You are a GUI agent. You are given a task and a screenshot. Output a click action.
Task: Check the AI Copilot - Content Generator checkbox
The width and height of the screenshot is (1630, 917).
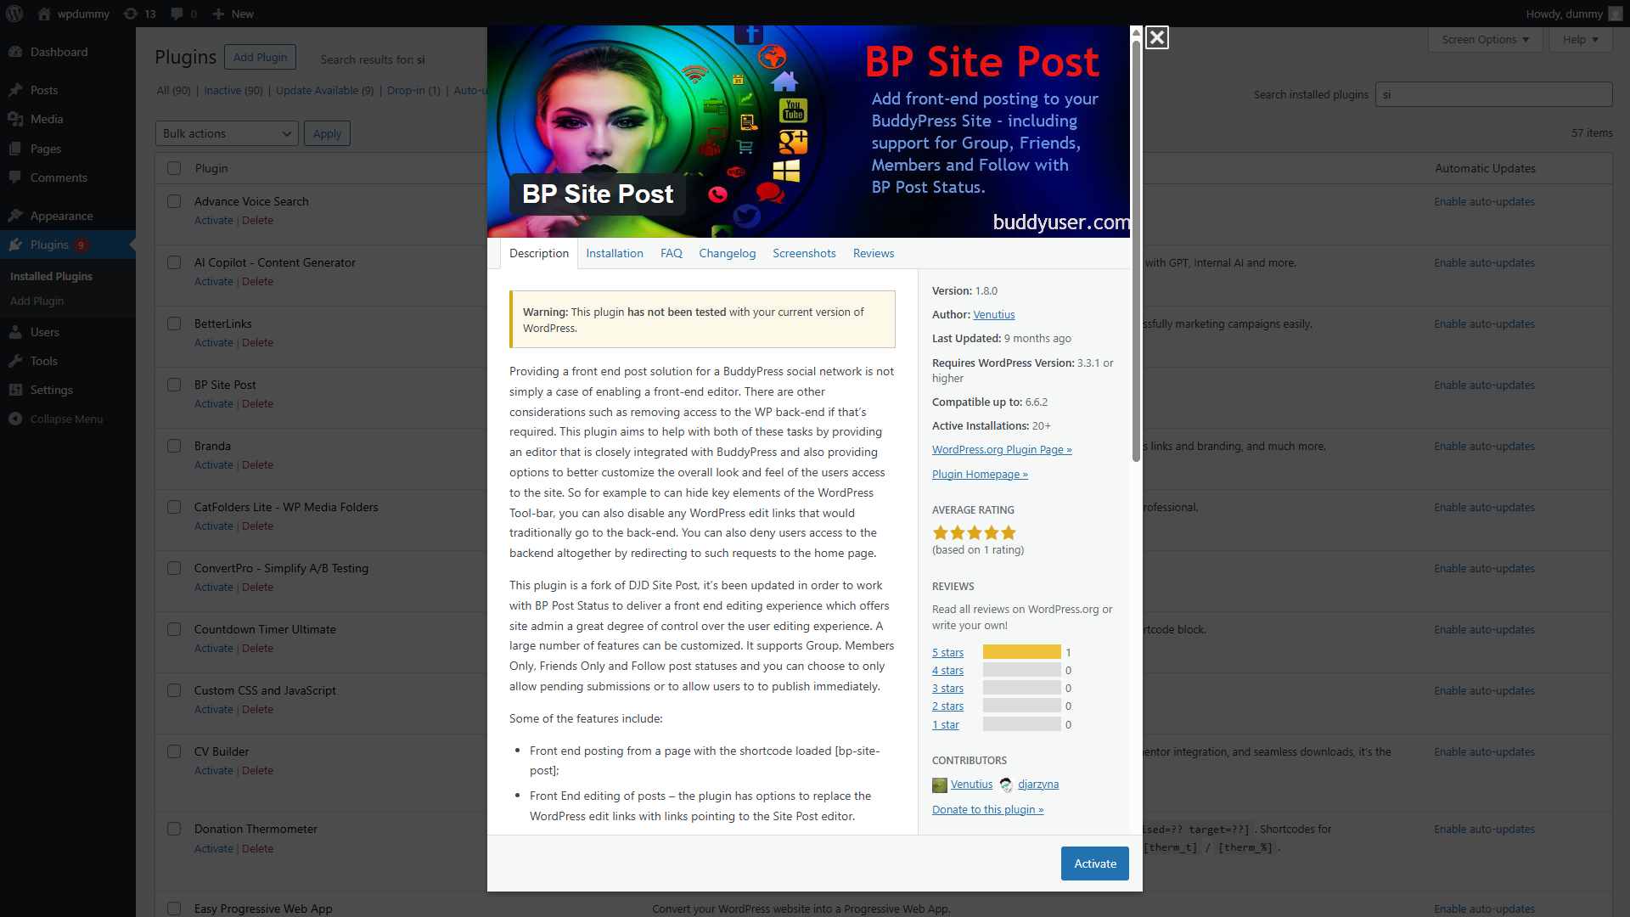[x=174, y=262]
